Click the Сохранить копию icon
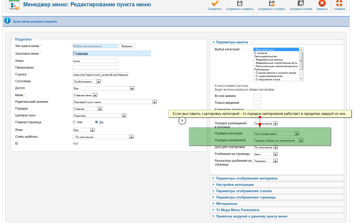 [301, 4]
